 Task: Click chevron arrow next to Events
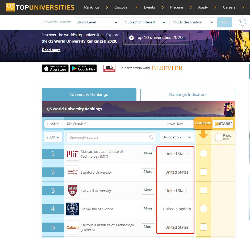pyautogui.click(x=162, y=7)
